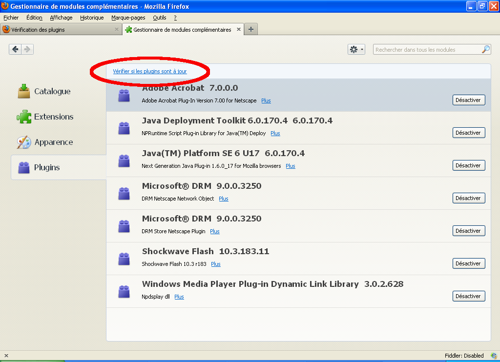Open the Extensions section
500x362 pixels.
(45, 117)
